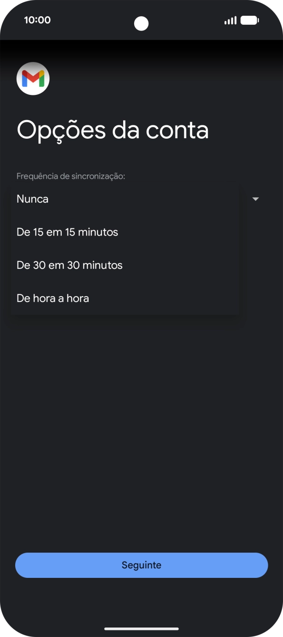Click inside the sync options card
The width and height of the screenshot is (283, 637).
click(124, 248)
